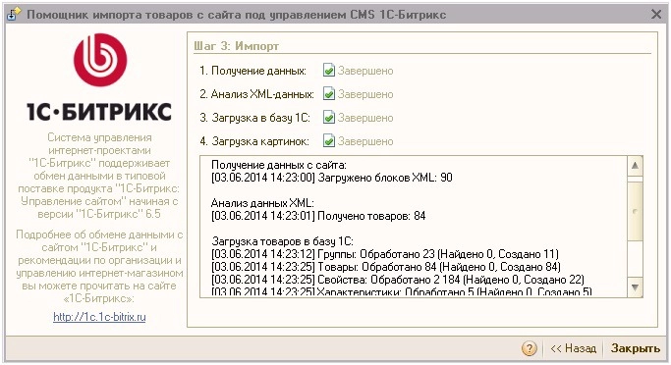Close the import assistant window
This screenshot has width=671, height=365.
click(655, 14)
